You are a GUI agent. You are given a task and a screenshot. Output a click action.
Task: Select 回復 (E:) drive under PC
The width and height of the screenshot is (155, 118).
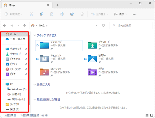pos(15,94)
